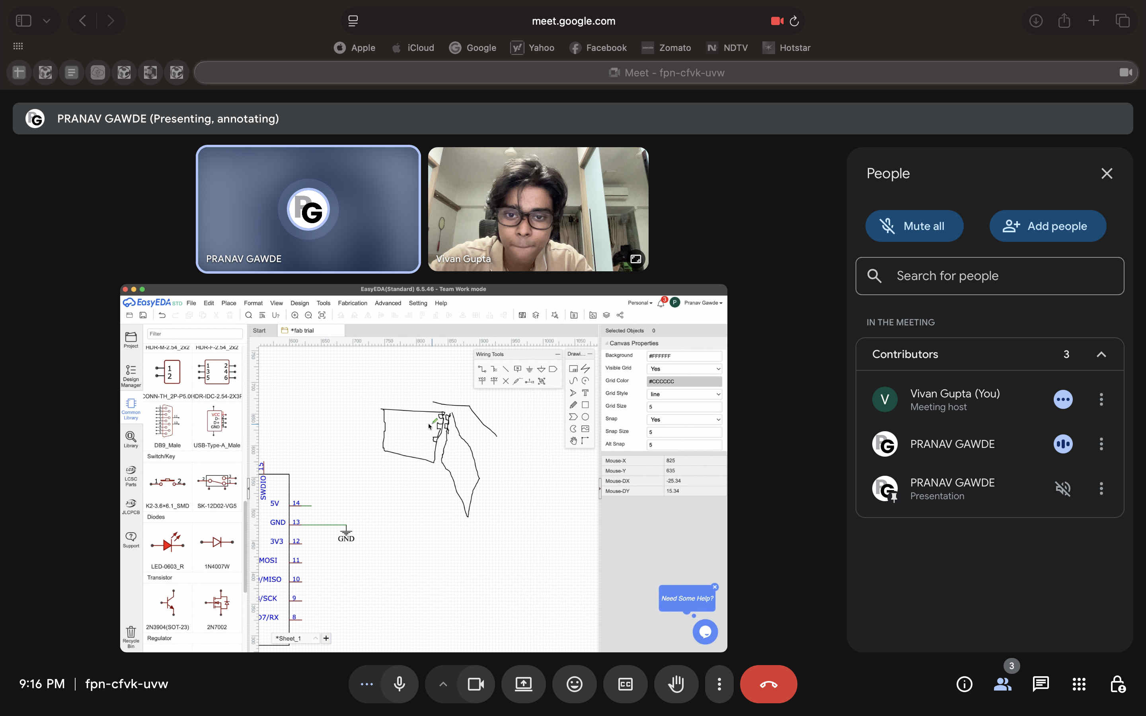Open the host controls lock icon
This screenshot has width=1146, height=716.
click(1117, 684)
